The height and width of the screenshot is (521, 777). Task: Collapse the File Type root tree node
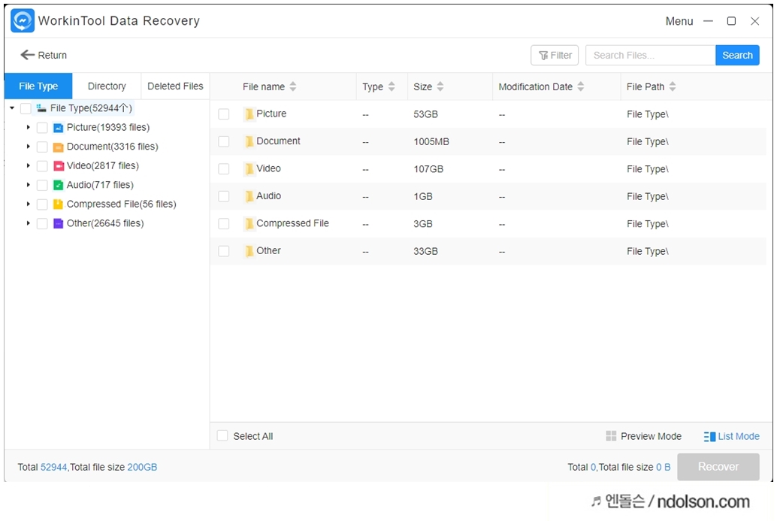tap(12, 108)
